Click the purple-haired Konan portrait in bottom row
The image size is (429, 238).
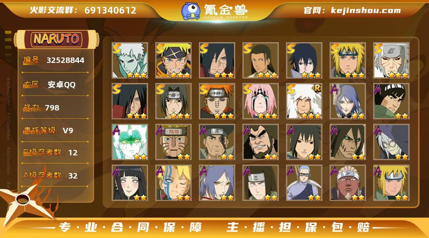[x=217, y=183]
